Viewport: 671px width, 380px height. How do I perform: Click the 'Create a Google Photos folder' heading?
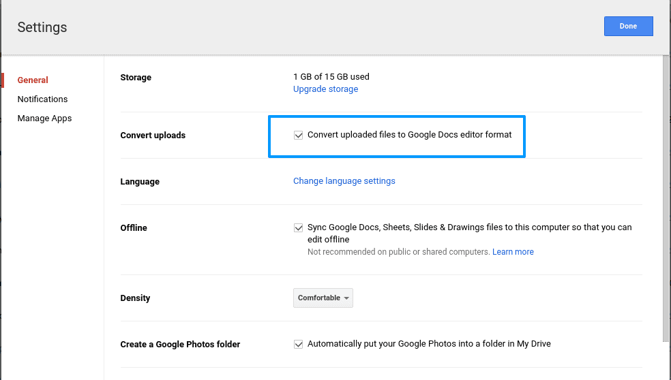pyautogui.click(x=180, y=345)
